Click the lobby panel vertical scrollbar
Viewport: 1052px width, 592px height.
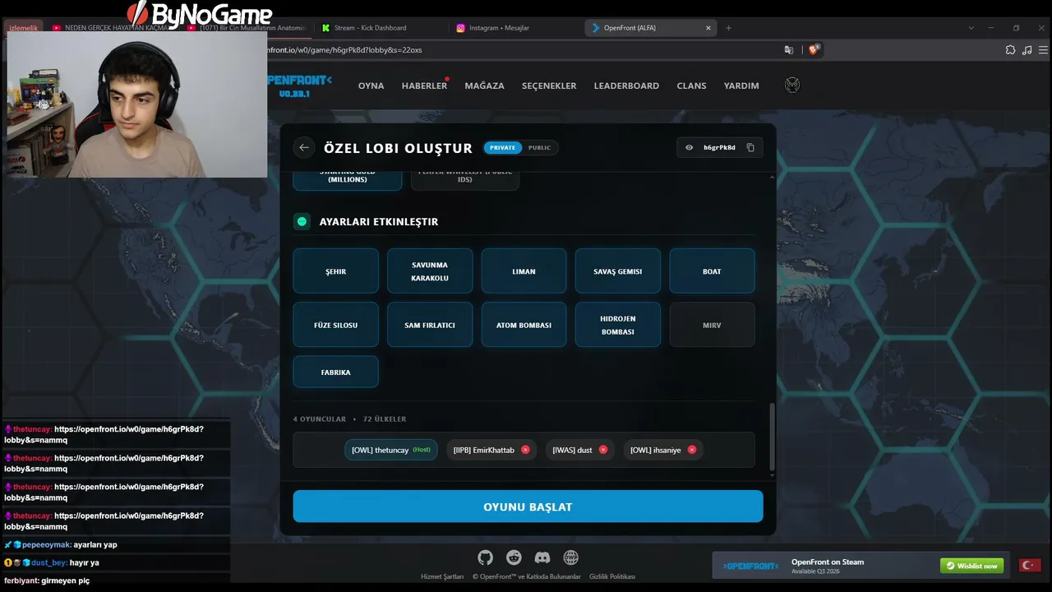771,438
